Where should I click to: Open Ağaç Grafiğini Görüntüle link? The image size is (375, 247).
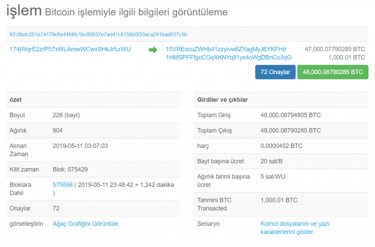(85, 224)
